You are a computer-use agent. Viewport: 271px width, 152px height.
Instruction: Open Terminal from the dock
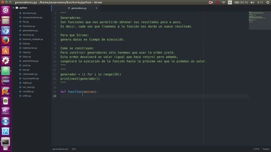pos(6,141)
